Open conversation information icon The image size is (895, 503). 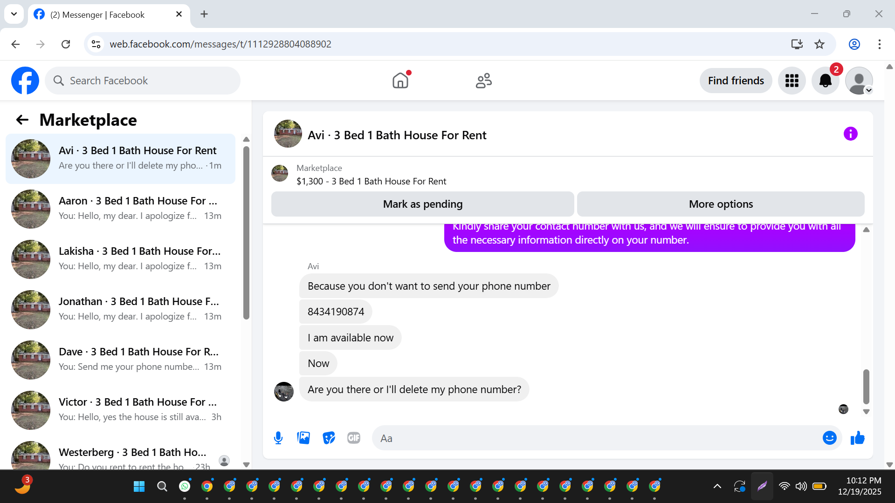tap(850, 134)
